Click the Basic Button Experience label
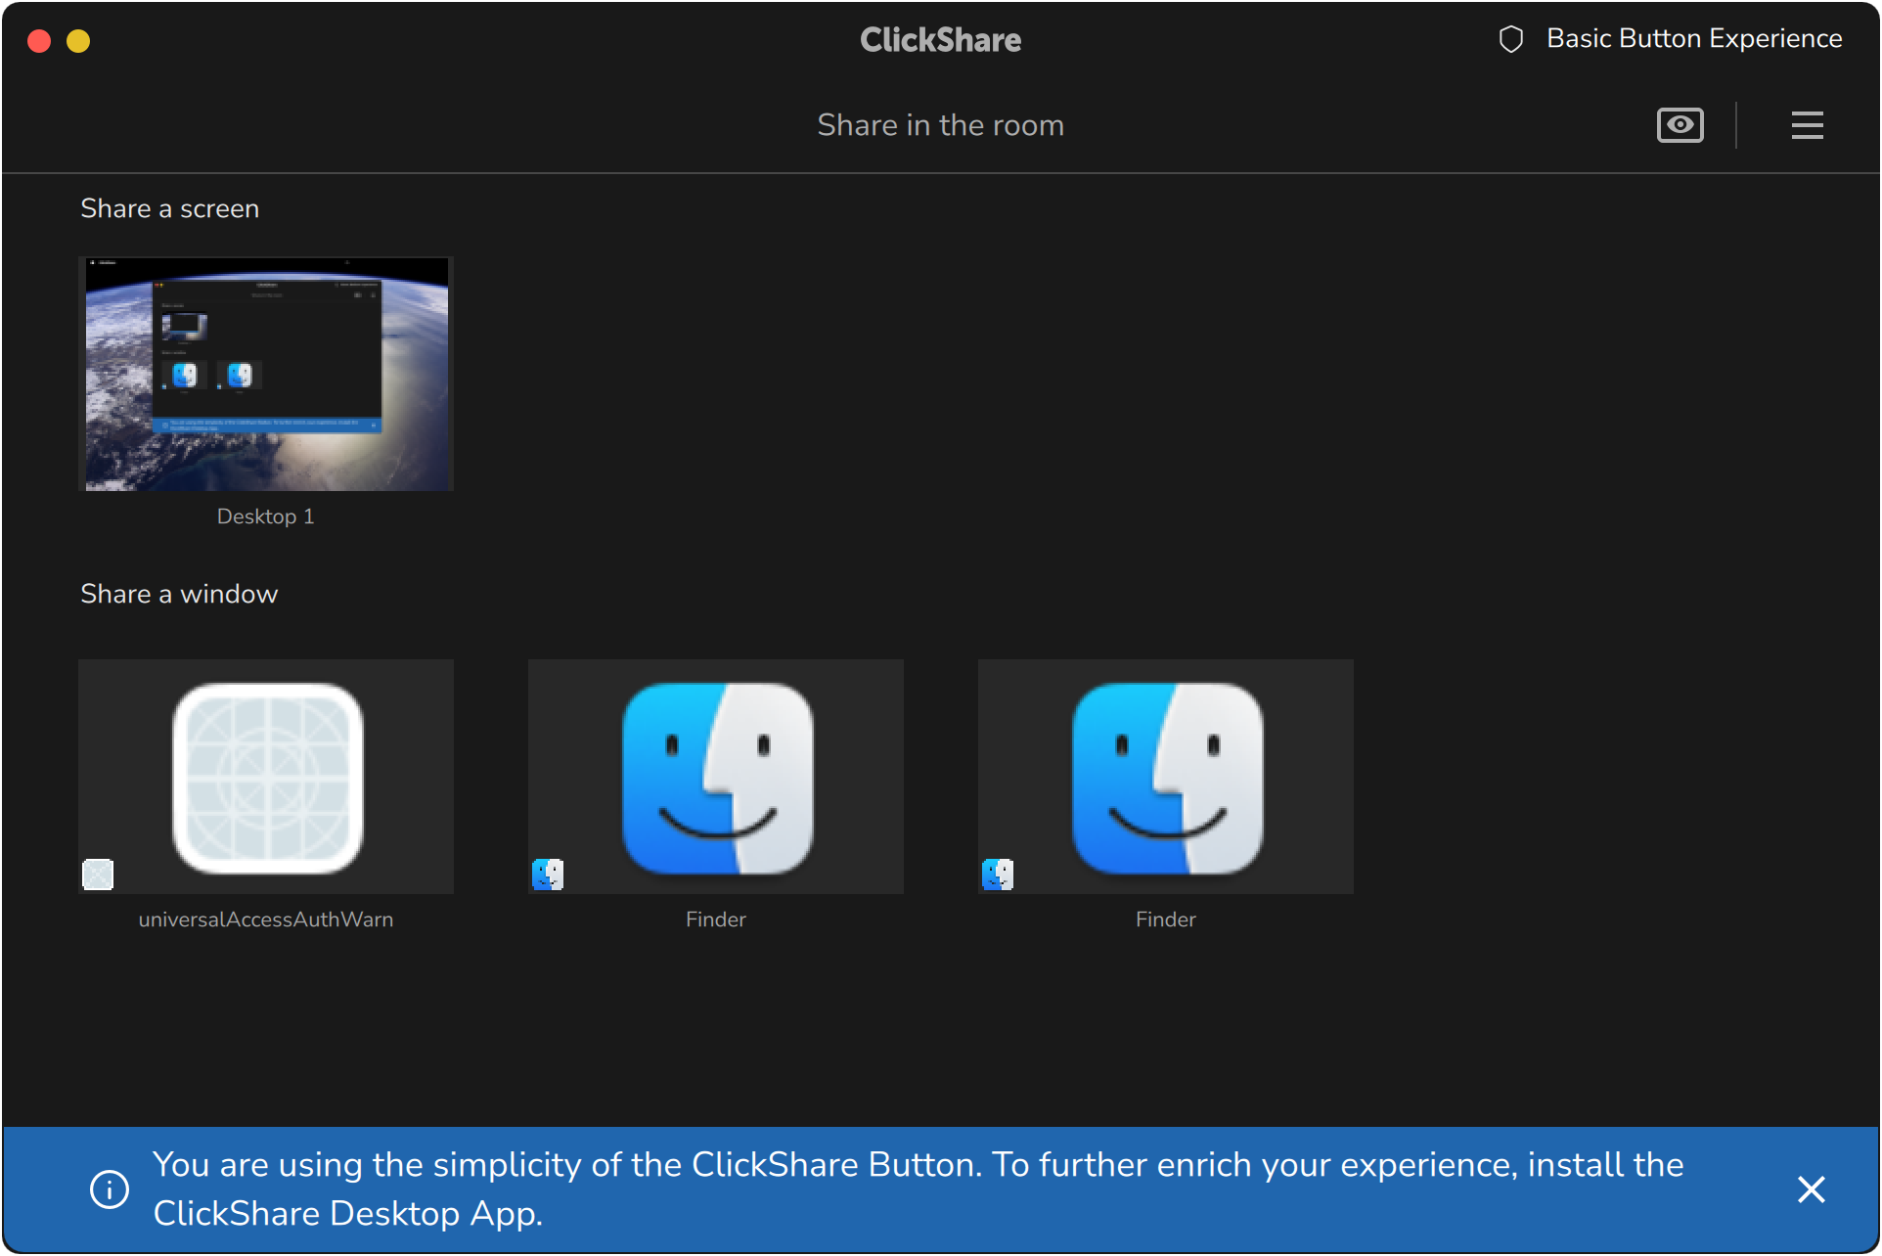Viewport: 1882px width, 1256px height. tap(1693, 38)
